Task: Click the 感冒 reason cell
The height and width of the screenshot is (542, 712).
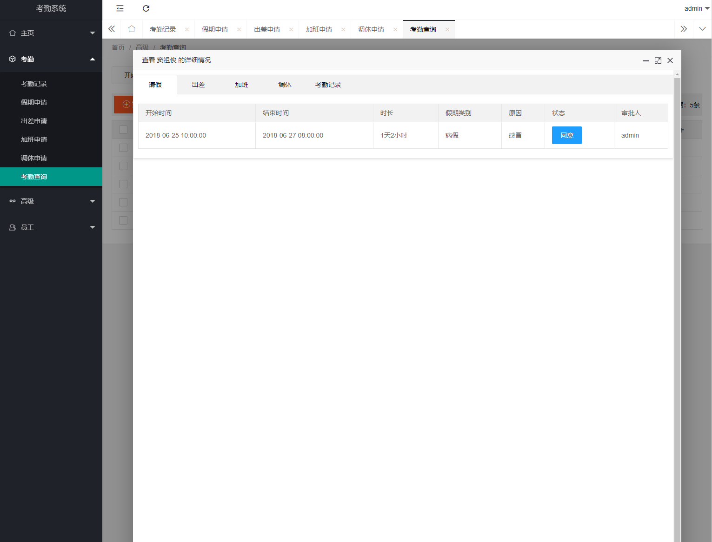Action: (x=523, y=135)
